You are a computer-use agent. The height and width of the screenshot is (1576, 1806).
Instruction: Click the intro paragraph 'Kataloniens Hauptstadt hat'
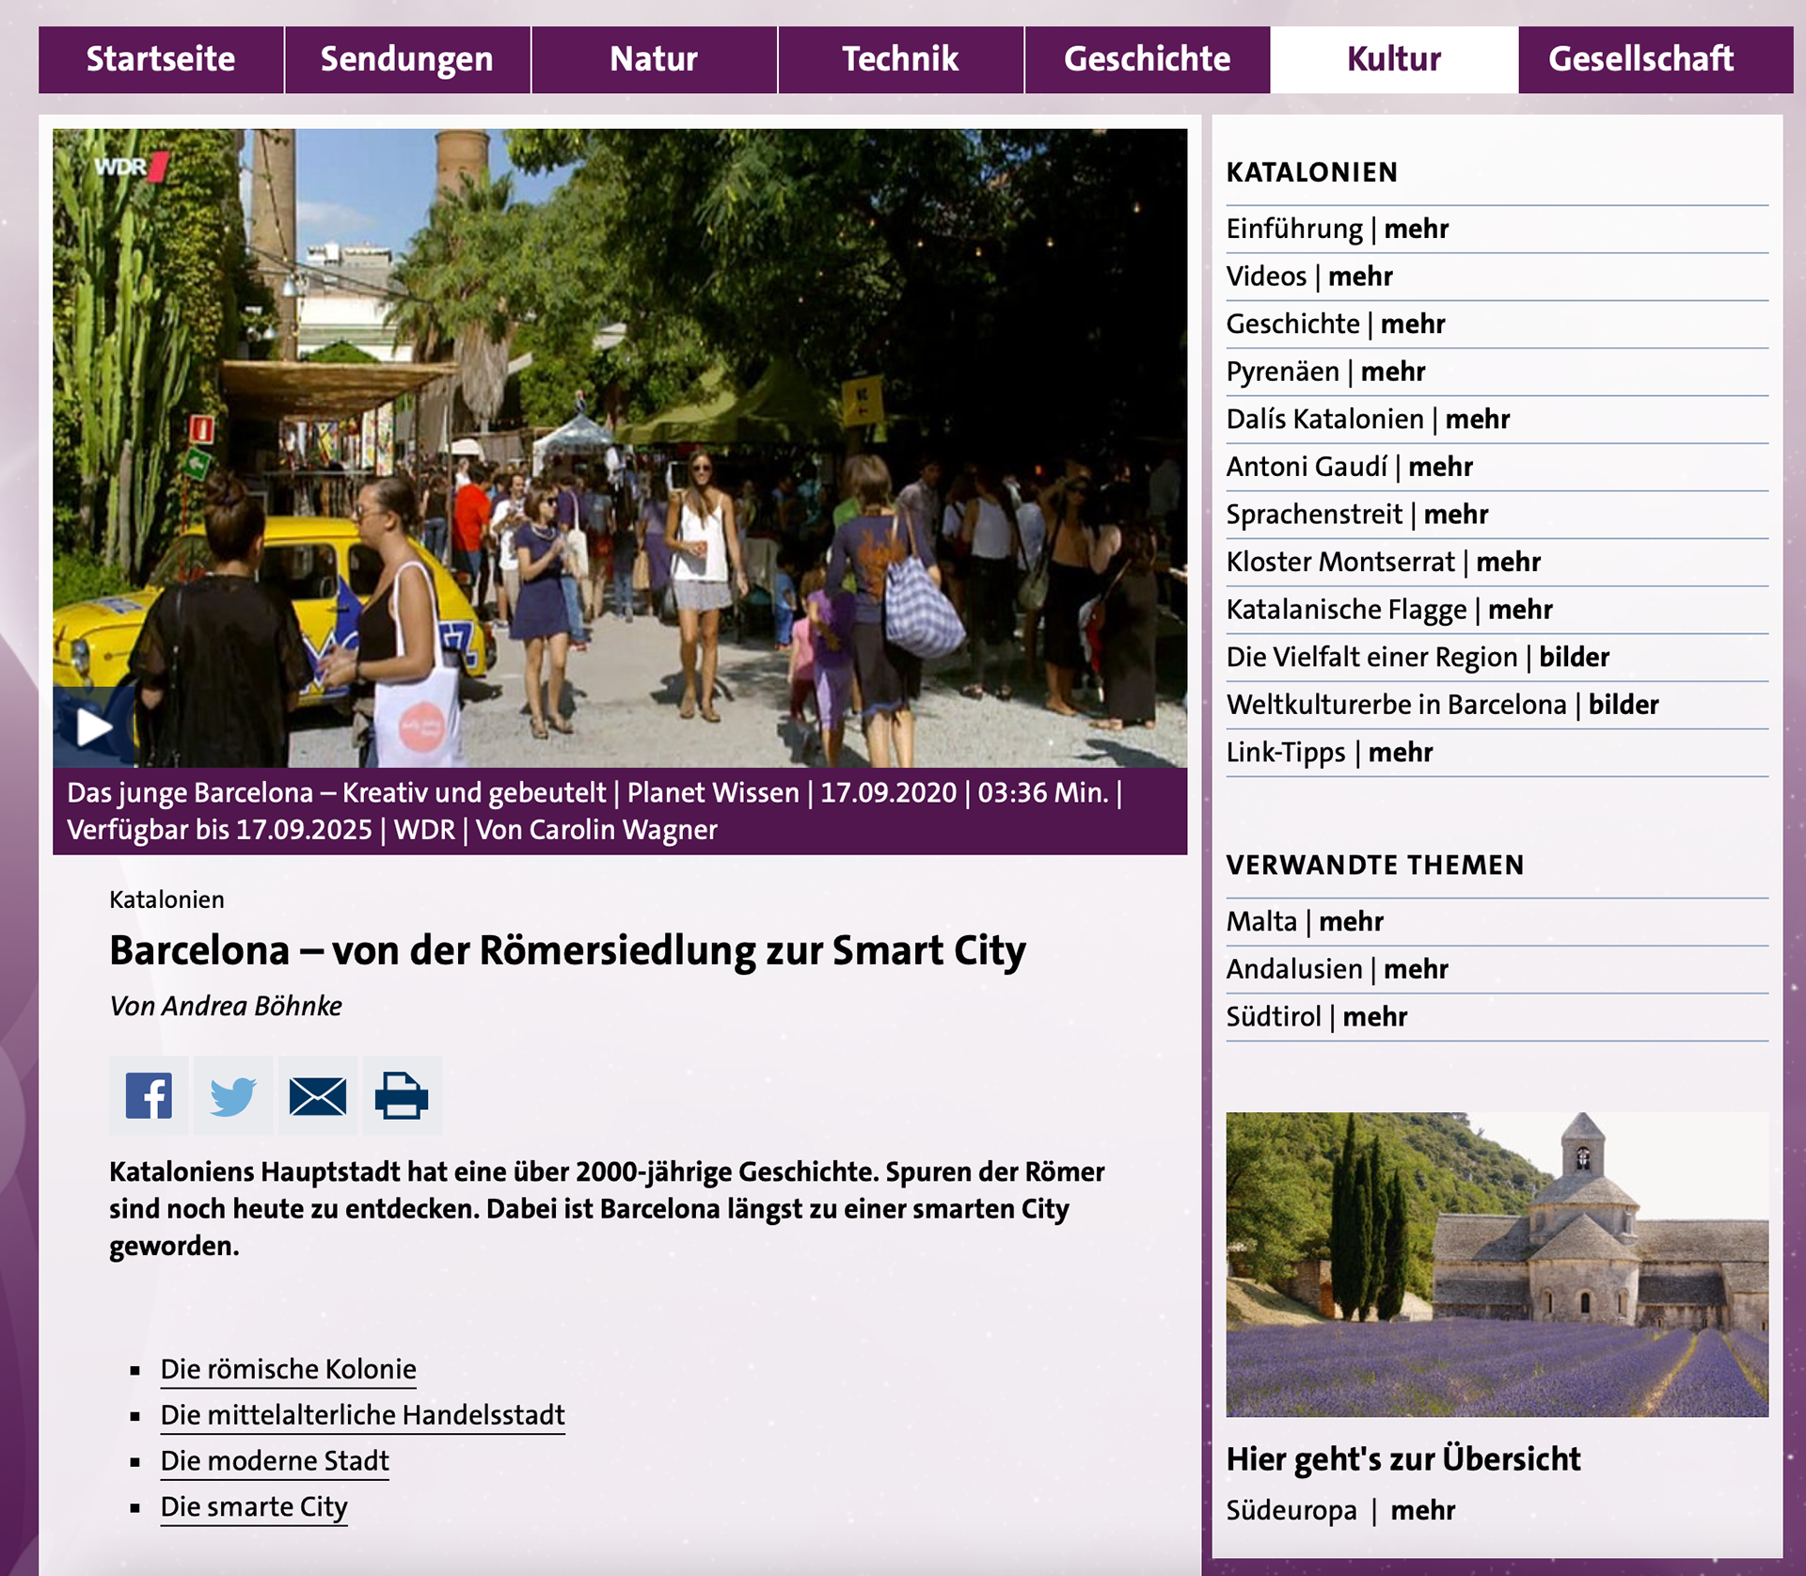click(607, 1209)
